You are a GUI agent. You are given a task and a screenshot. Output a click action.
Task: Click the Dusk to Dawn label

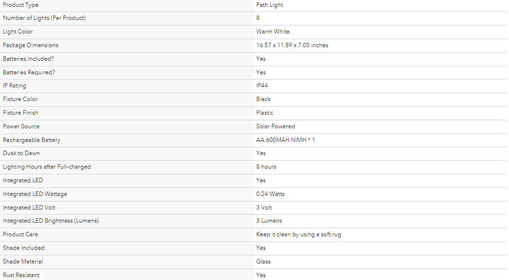tap(21, 153)
